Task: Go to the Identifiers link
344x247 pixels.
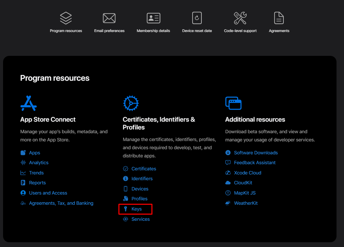Action: [x=142, y=179]
